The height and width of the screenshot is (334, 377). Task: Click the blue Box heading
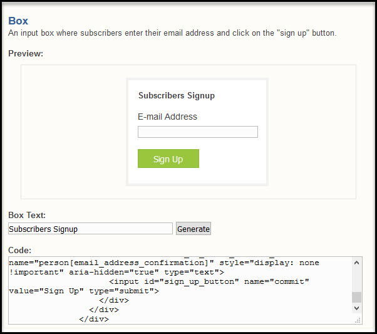[18, 21]
